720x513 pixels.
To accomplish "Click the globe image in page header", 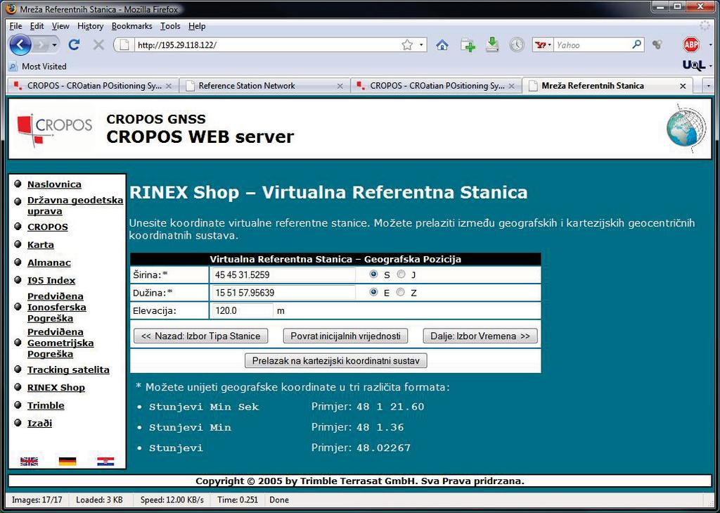I will (x=686, y=128).
